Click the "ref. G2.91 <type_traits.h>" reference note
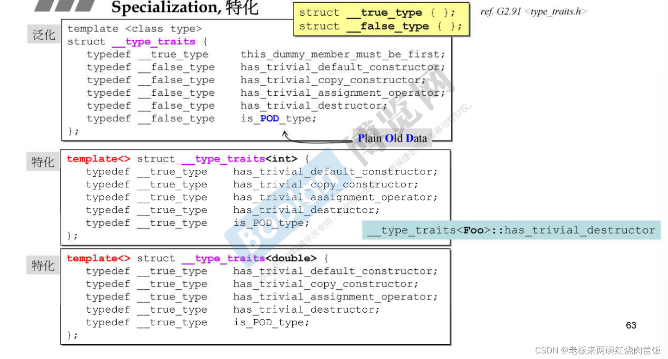The height and width of the screenshot is (359, 668). (534, 12)
